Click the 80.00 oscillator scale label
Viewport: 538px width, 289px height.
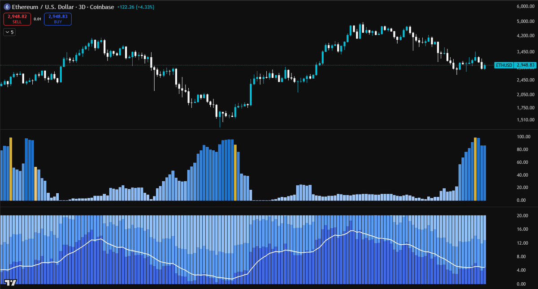pos(523,149)
